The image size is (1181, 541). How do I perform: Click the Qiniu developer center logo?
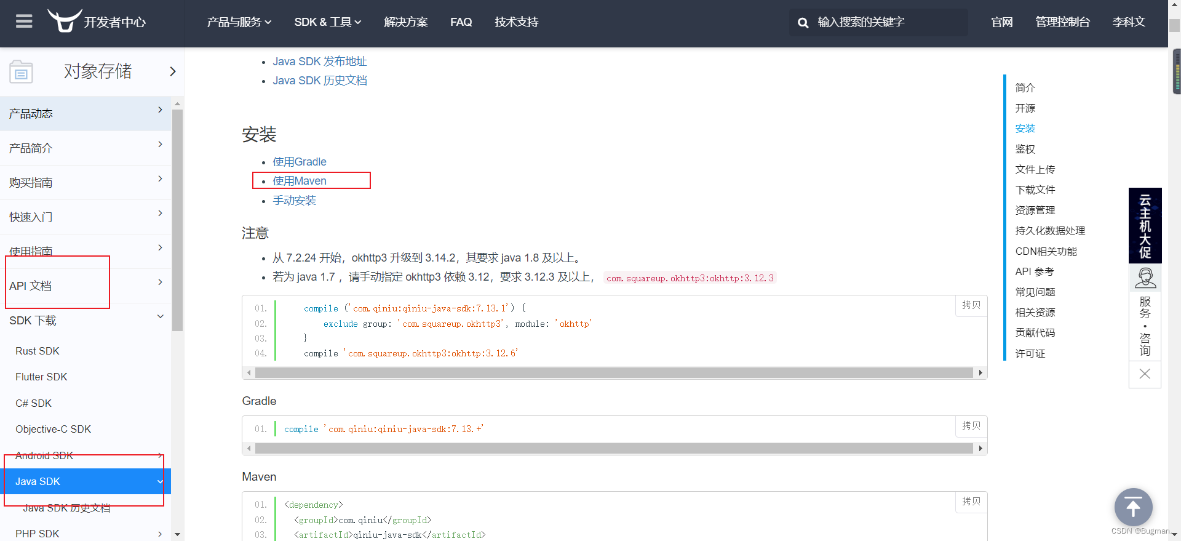tap(97, 21)
